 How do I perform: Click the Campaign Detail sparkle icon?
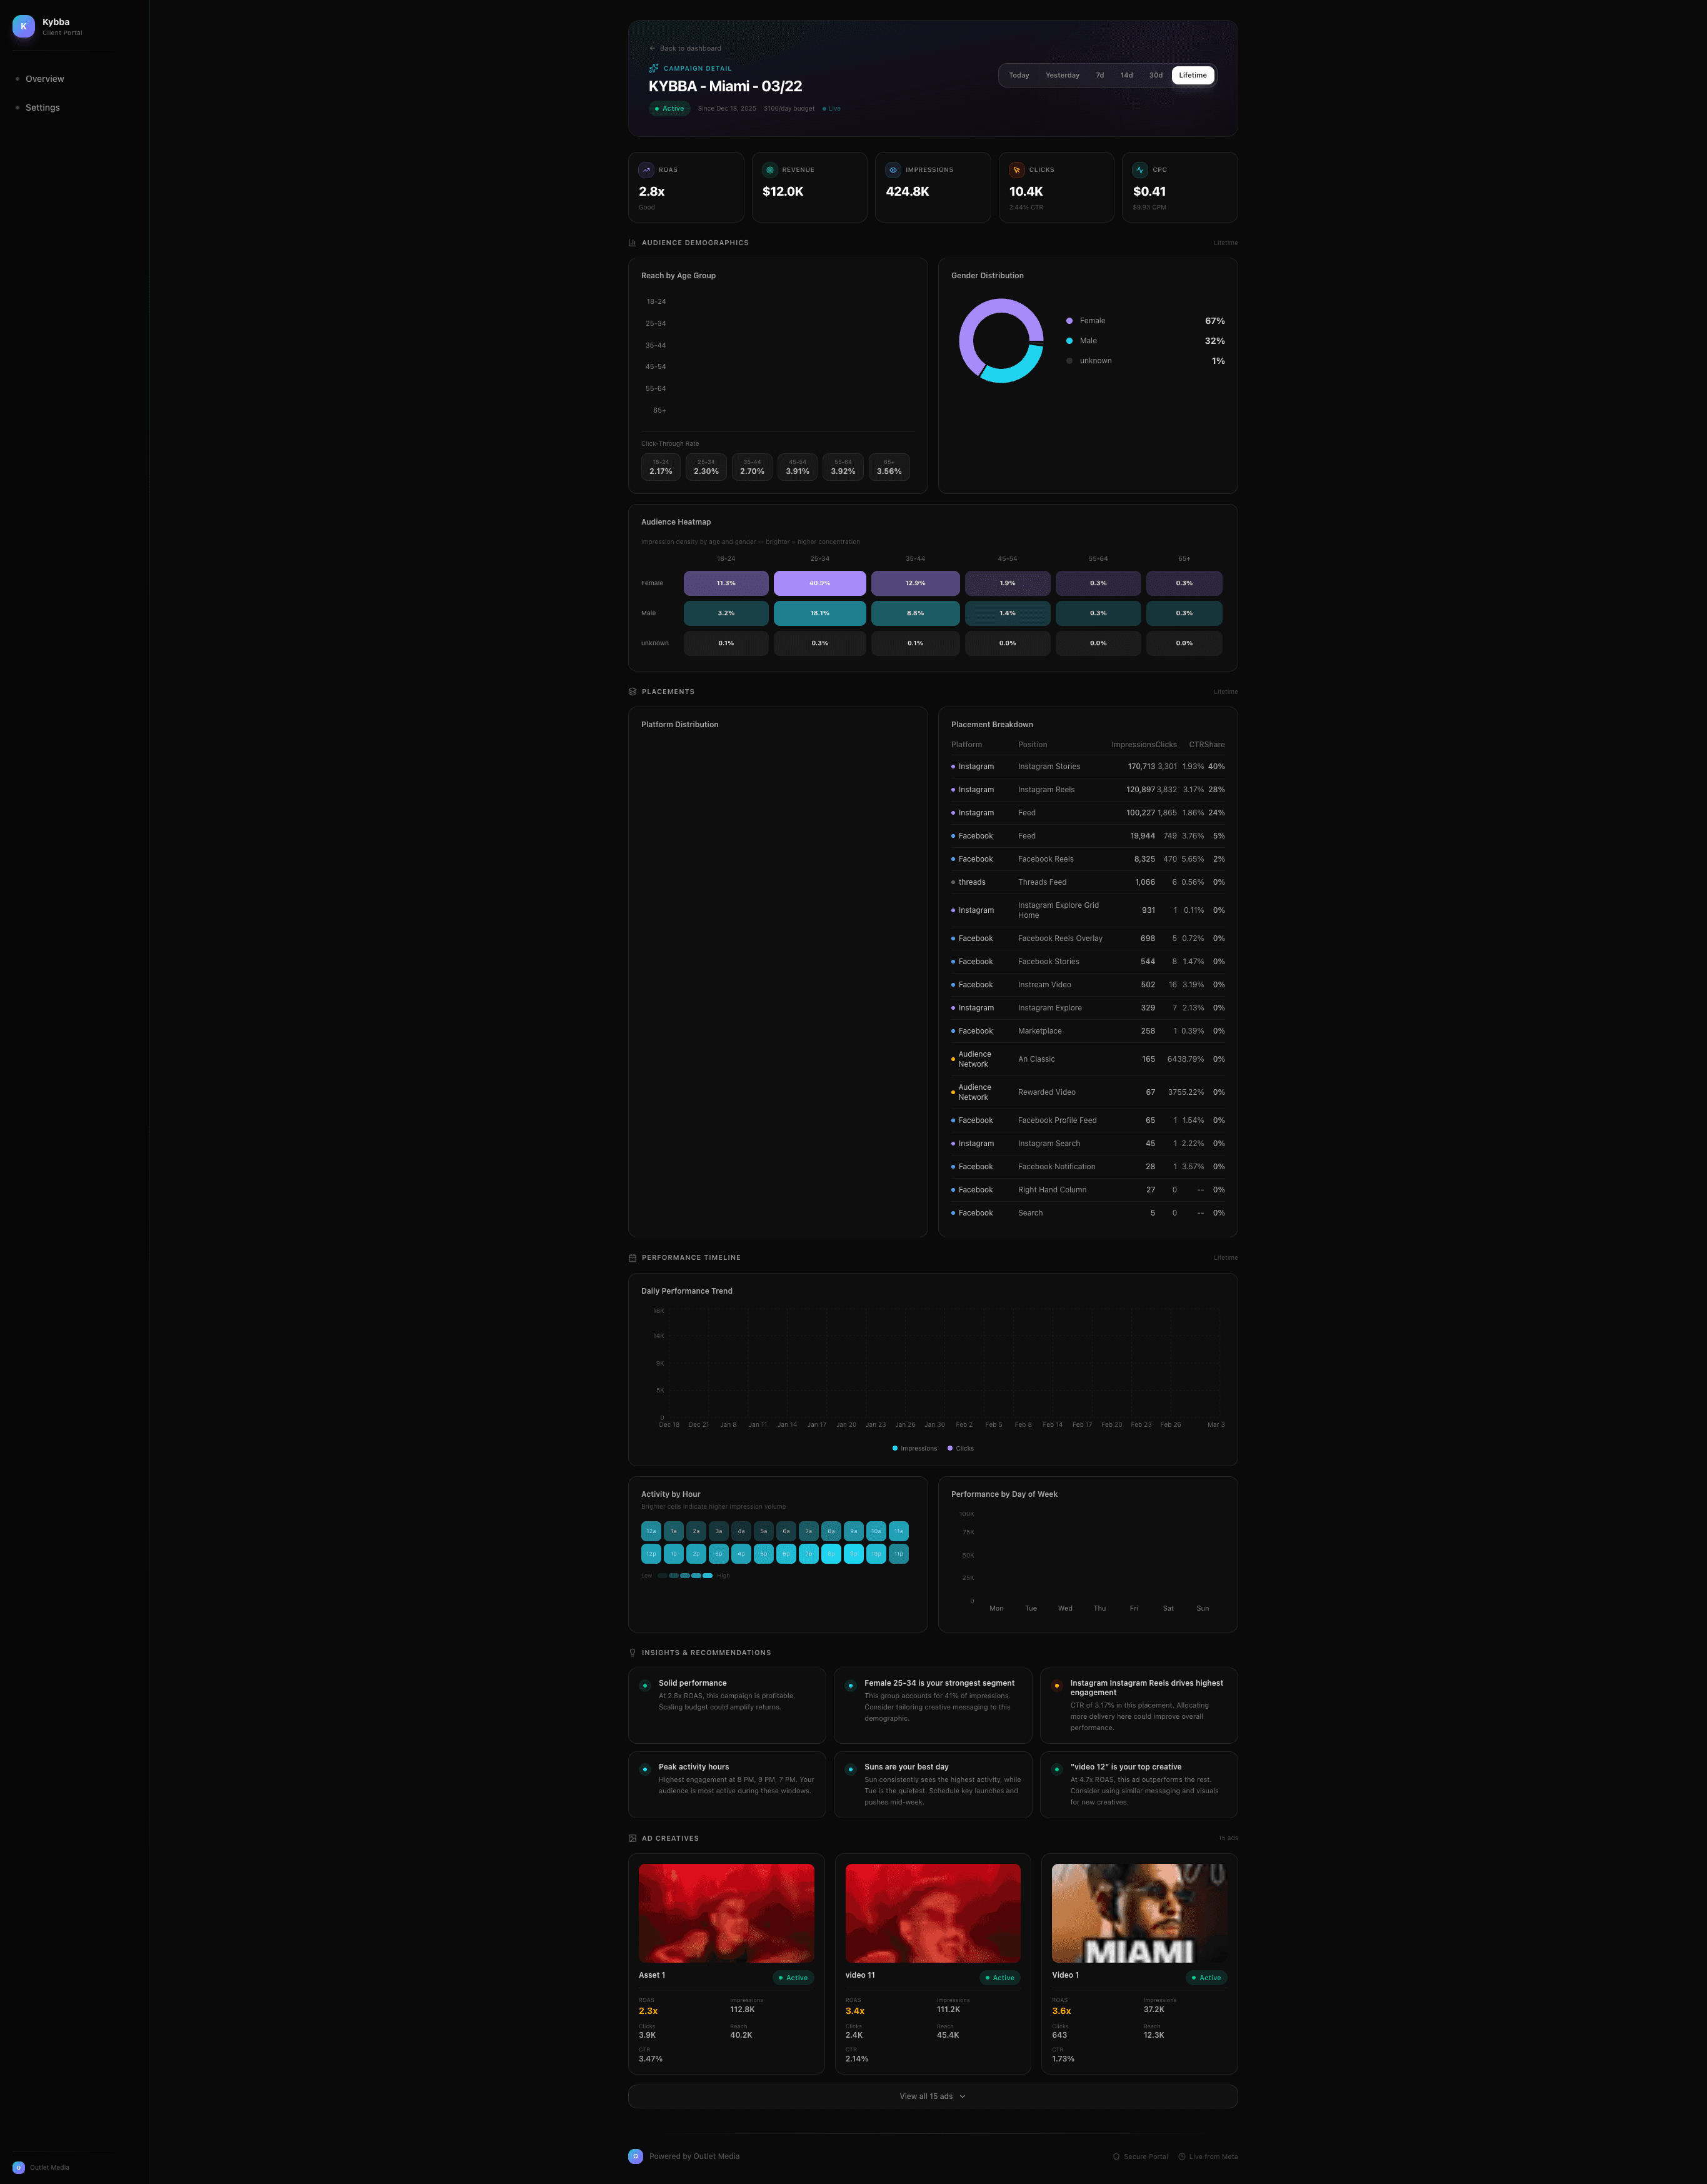click(x=653, y=68)
